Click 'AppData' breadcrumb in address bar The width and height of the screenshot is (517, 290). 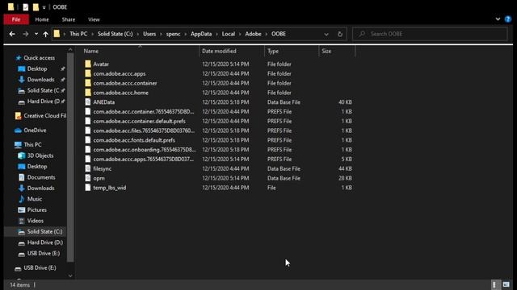point(201,34)
